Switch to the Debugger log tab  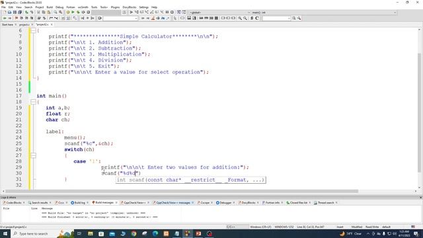[225, 203]
